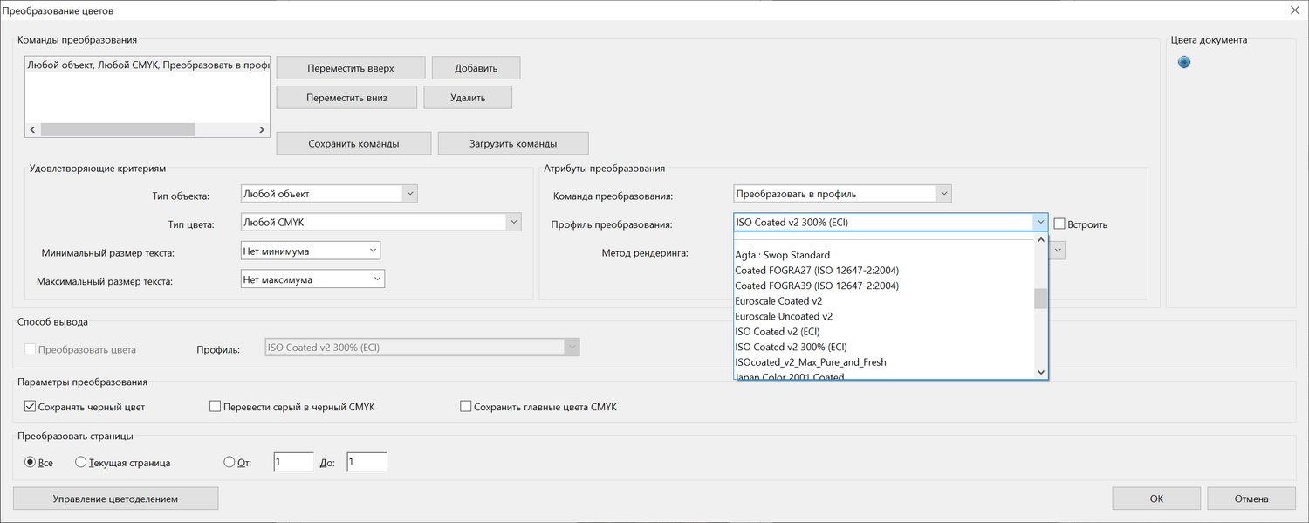
Task: Select Euroscale Uncoated v2 profile
Action: (x=784, y=316)
